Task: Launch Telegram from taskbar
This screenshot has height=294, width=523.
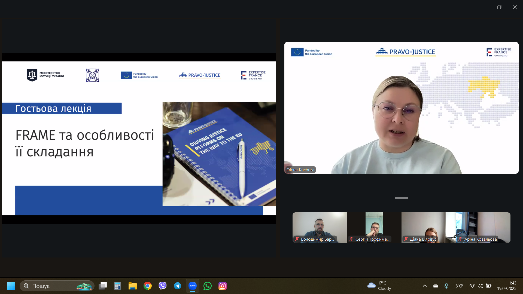Action: click(x=178, y=286)
